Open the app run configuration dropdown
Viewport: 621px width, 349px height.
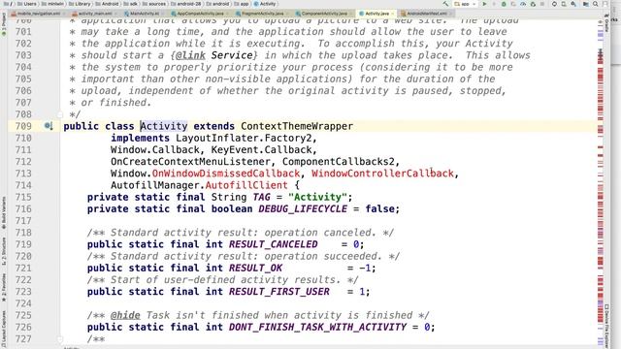point(465,4)
